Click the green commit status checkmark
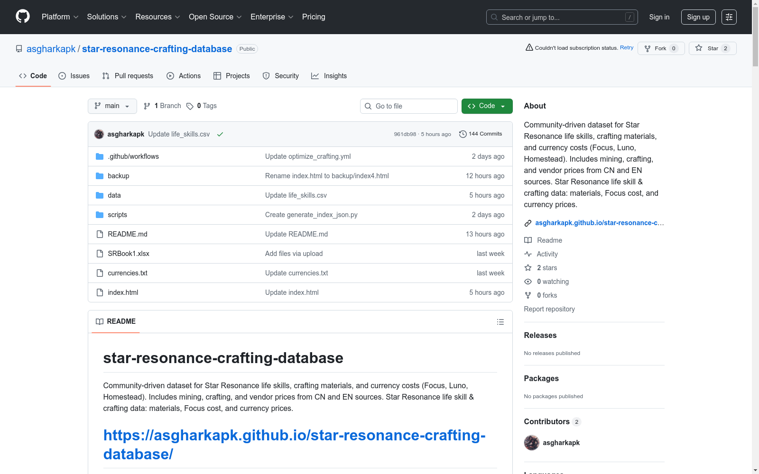The image size is (759, 474). pyautogui.click(x=220, y=134)
